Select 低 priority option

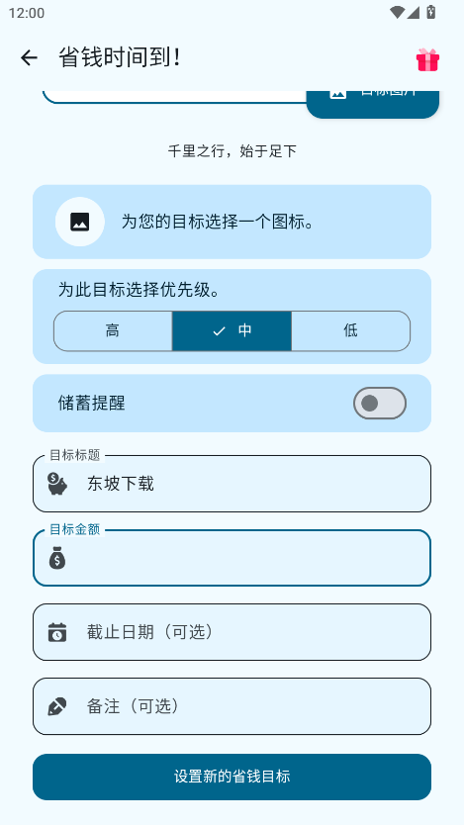pos(351,331)
